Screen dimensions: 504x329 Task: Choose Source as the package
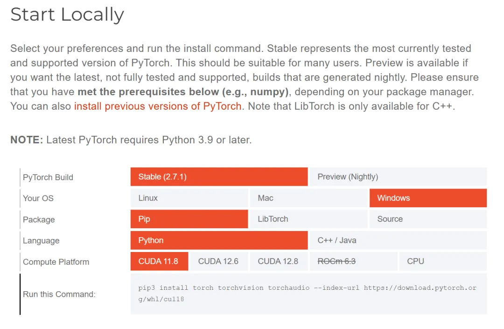tap(427, 219)
